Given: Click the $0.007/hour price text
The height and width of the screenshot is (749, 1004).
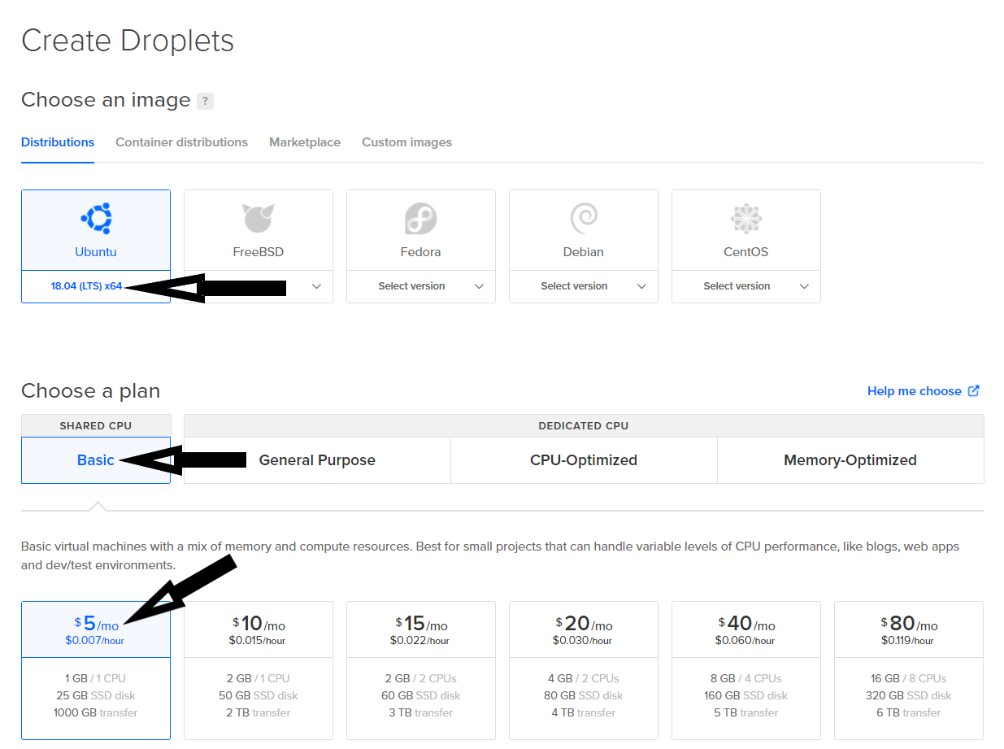Looking at the screenshot, I should click(95, 641).
